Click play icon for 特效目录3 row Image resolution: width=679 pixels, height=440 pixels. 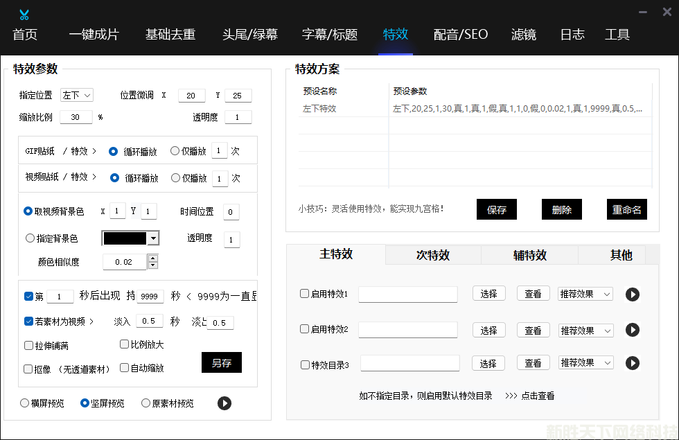tap(632, 363)
